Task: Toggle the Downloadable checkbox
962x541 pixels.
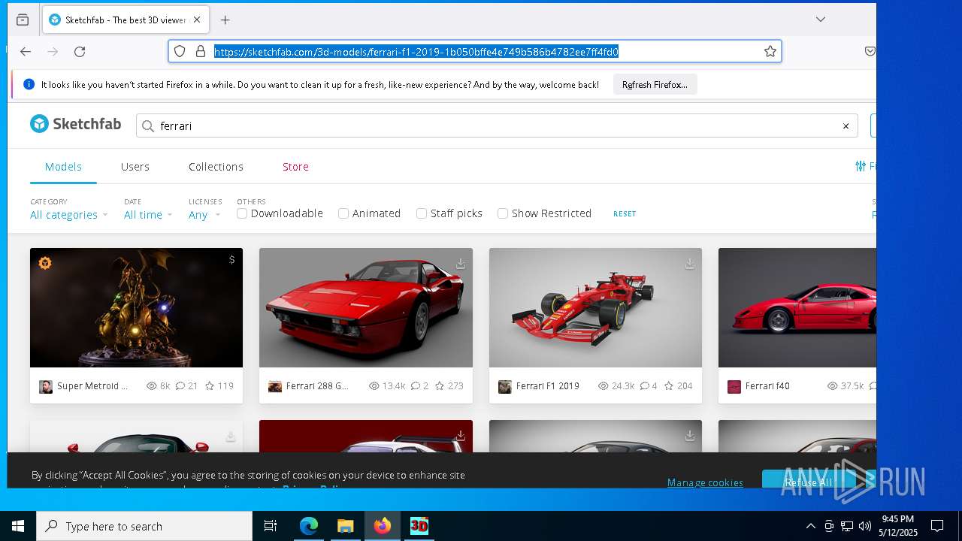Action: pyautogui.click(x=242, y=213)
